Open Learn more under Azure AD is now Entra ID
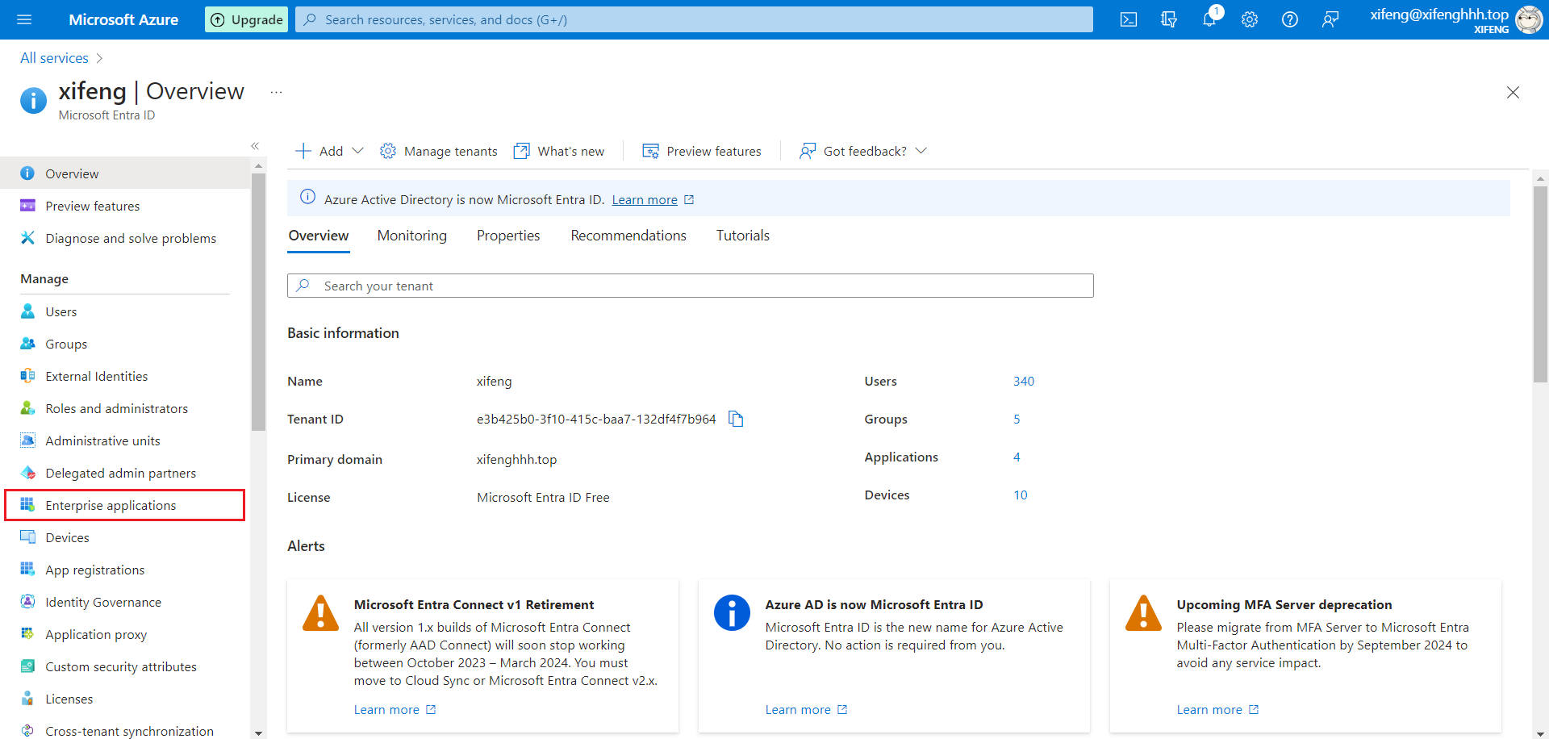 point(806,710)
